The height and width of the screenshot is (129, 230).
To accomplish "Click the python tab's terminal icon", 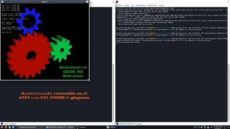I will tap(118, 124).
